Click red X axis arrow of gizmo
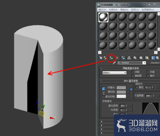 pos(52,118)
